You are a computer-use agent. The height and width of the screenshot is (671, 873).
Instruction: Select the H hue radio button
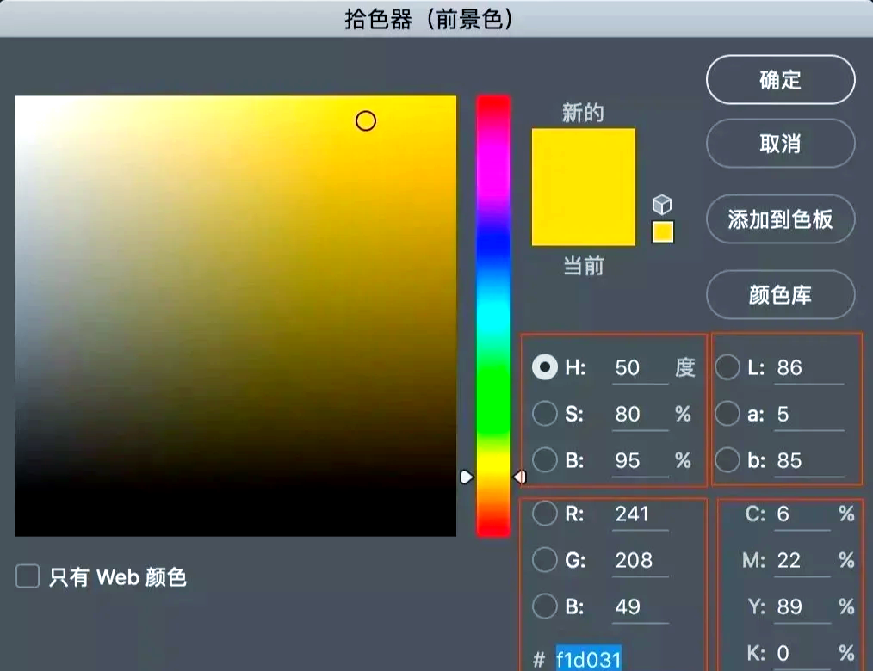point(544,367)
